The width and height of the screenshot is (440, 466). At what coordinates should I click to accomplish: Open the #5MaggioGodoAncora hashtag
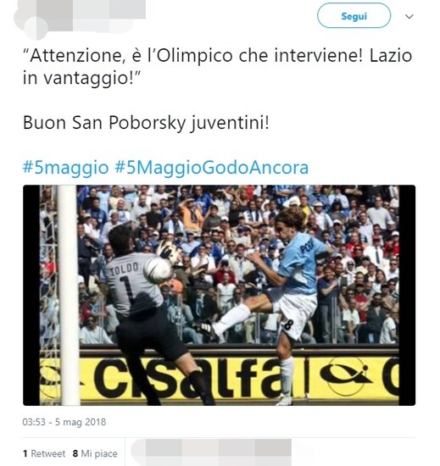[x=212, y=168]
